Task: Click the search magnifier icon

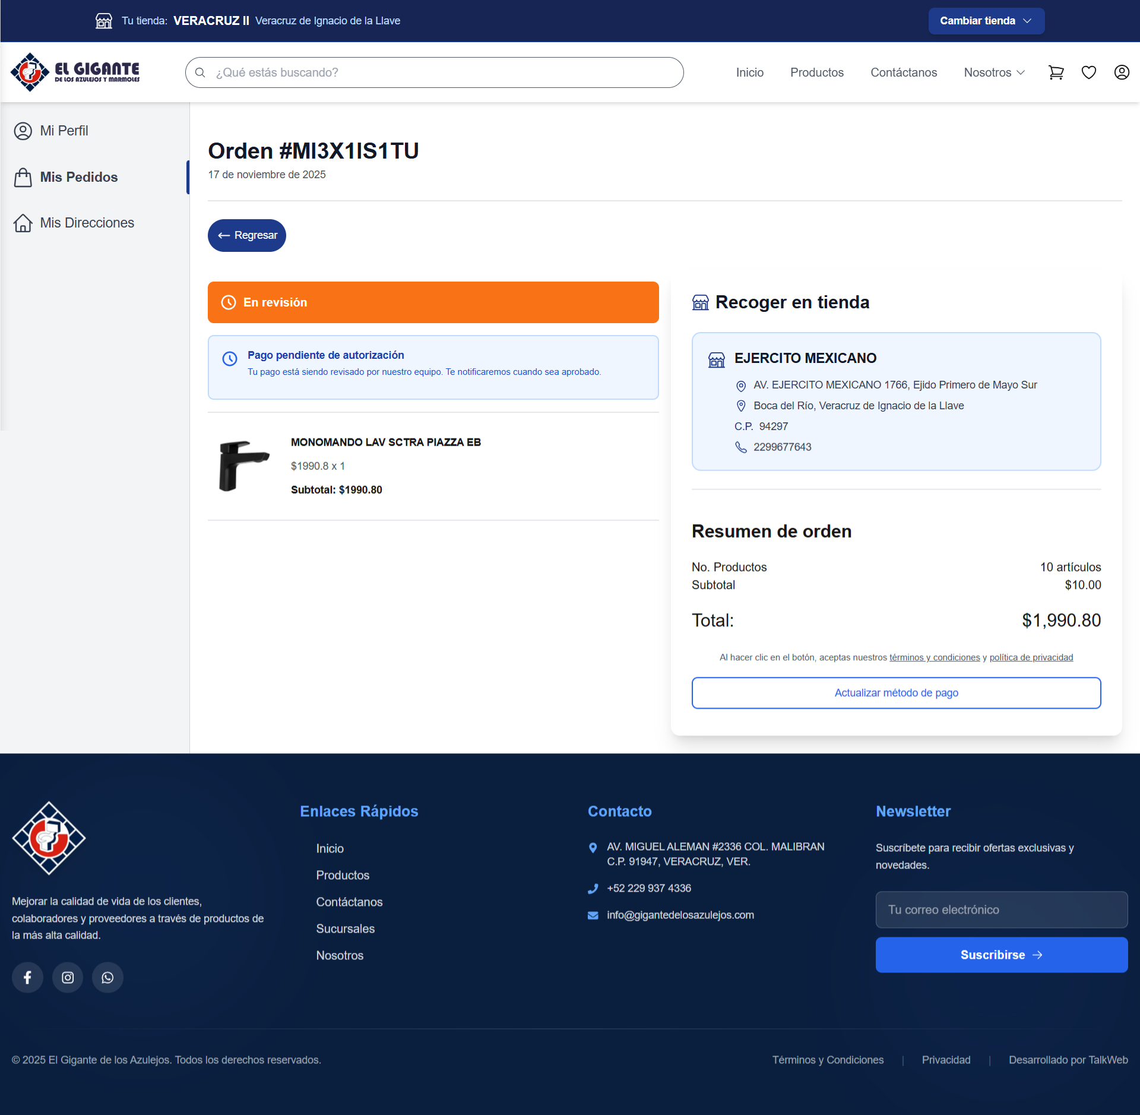Action: (x=201, y=72)
